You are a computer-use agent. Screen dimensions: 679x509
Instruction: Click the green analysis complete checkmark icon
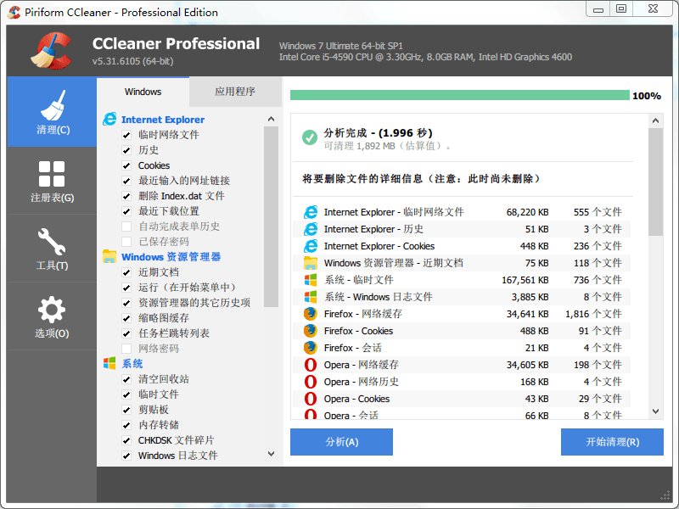click(x=310, y=137)
